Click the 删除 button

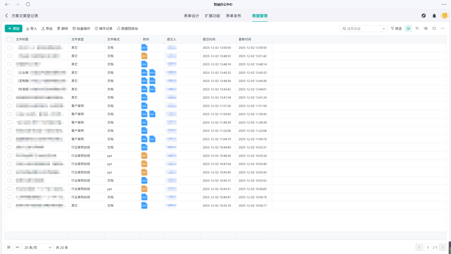pos(63,28)
